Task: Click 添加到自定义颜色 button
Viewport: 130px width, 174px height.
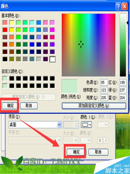Action: tap(94, 106)
